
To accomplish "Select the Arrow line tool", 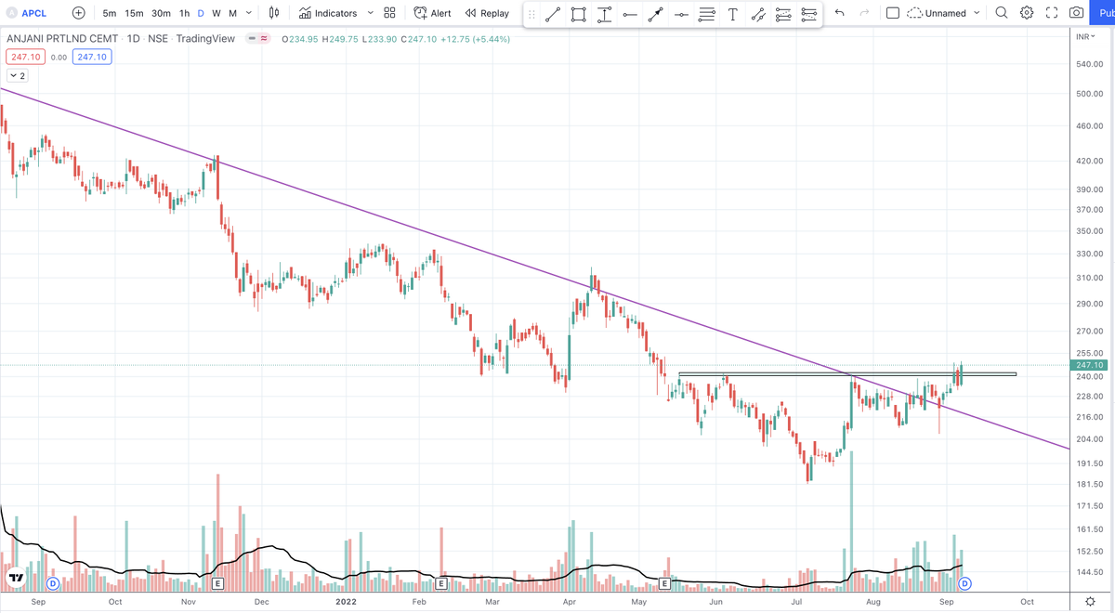I will [656, 14].
